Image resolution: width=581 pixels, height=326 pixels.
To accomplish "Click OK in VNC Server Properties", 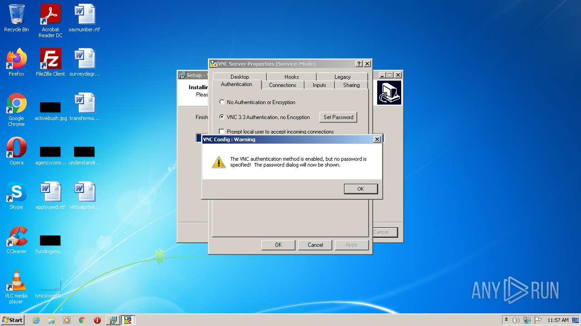I will click(278, 245).
